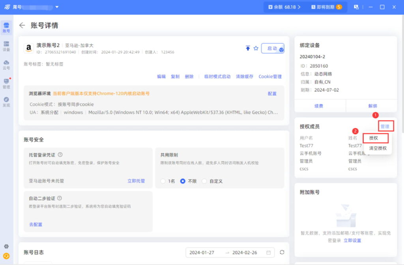Open the 发现 section in the sidebar

click(x=6, y=100)
